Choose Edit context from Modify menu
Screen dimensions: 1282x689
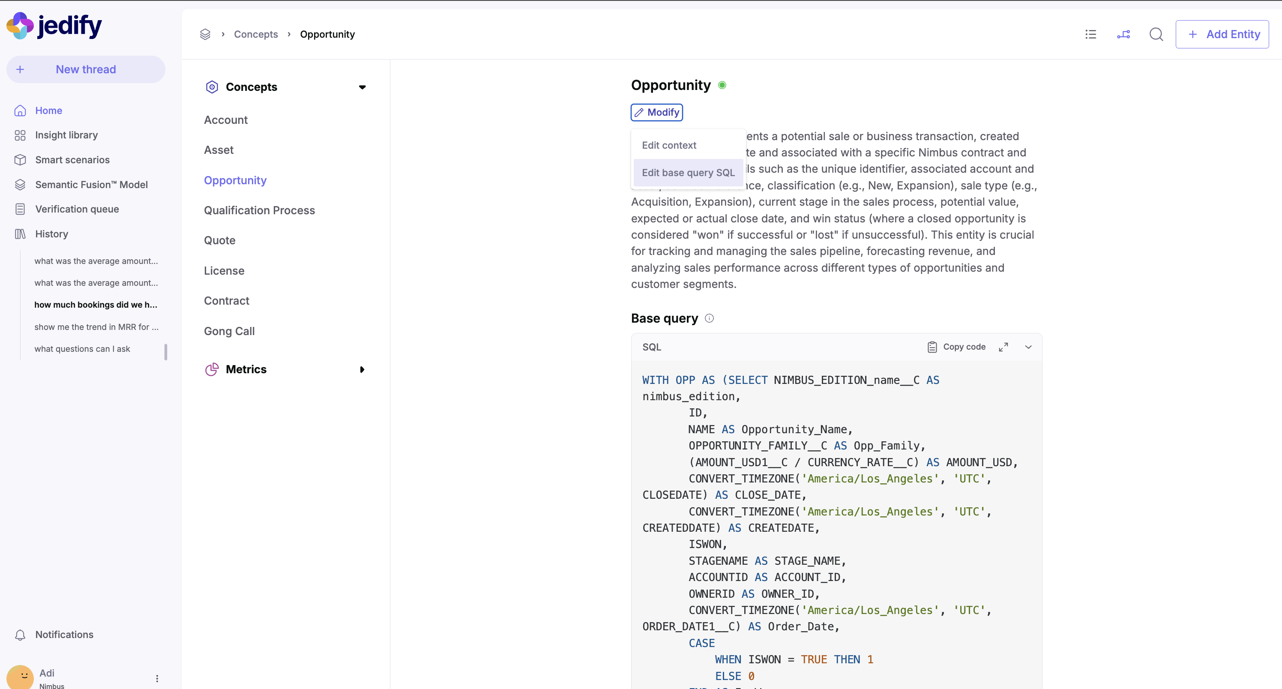669,145
